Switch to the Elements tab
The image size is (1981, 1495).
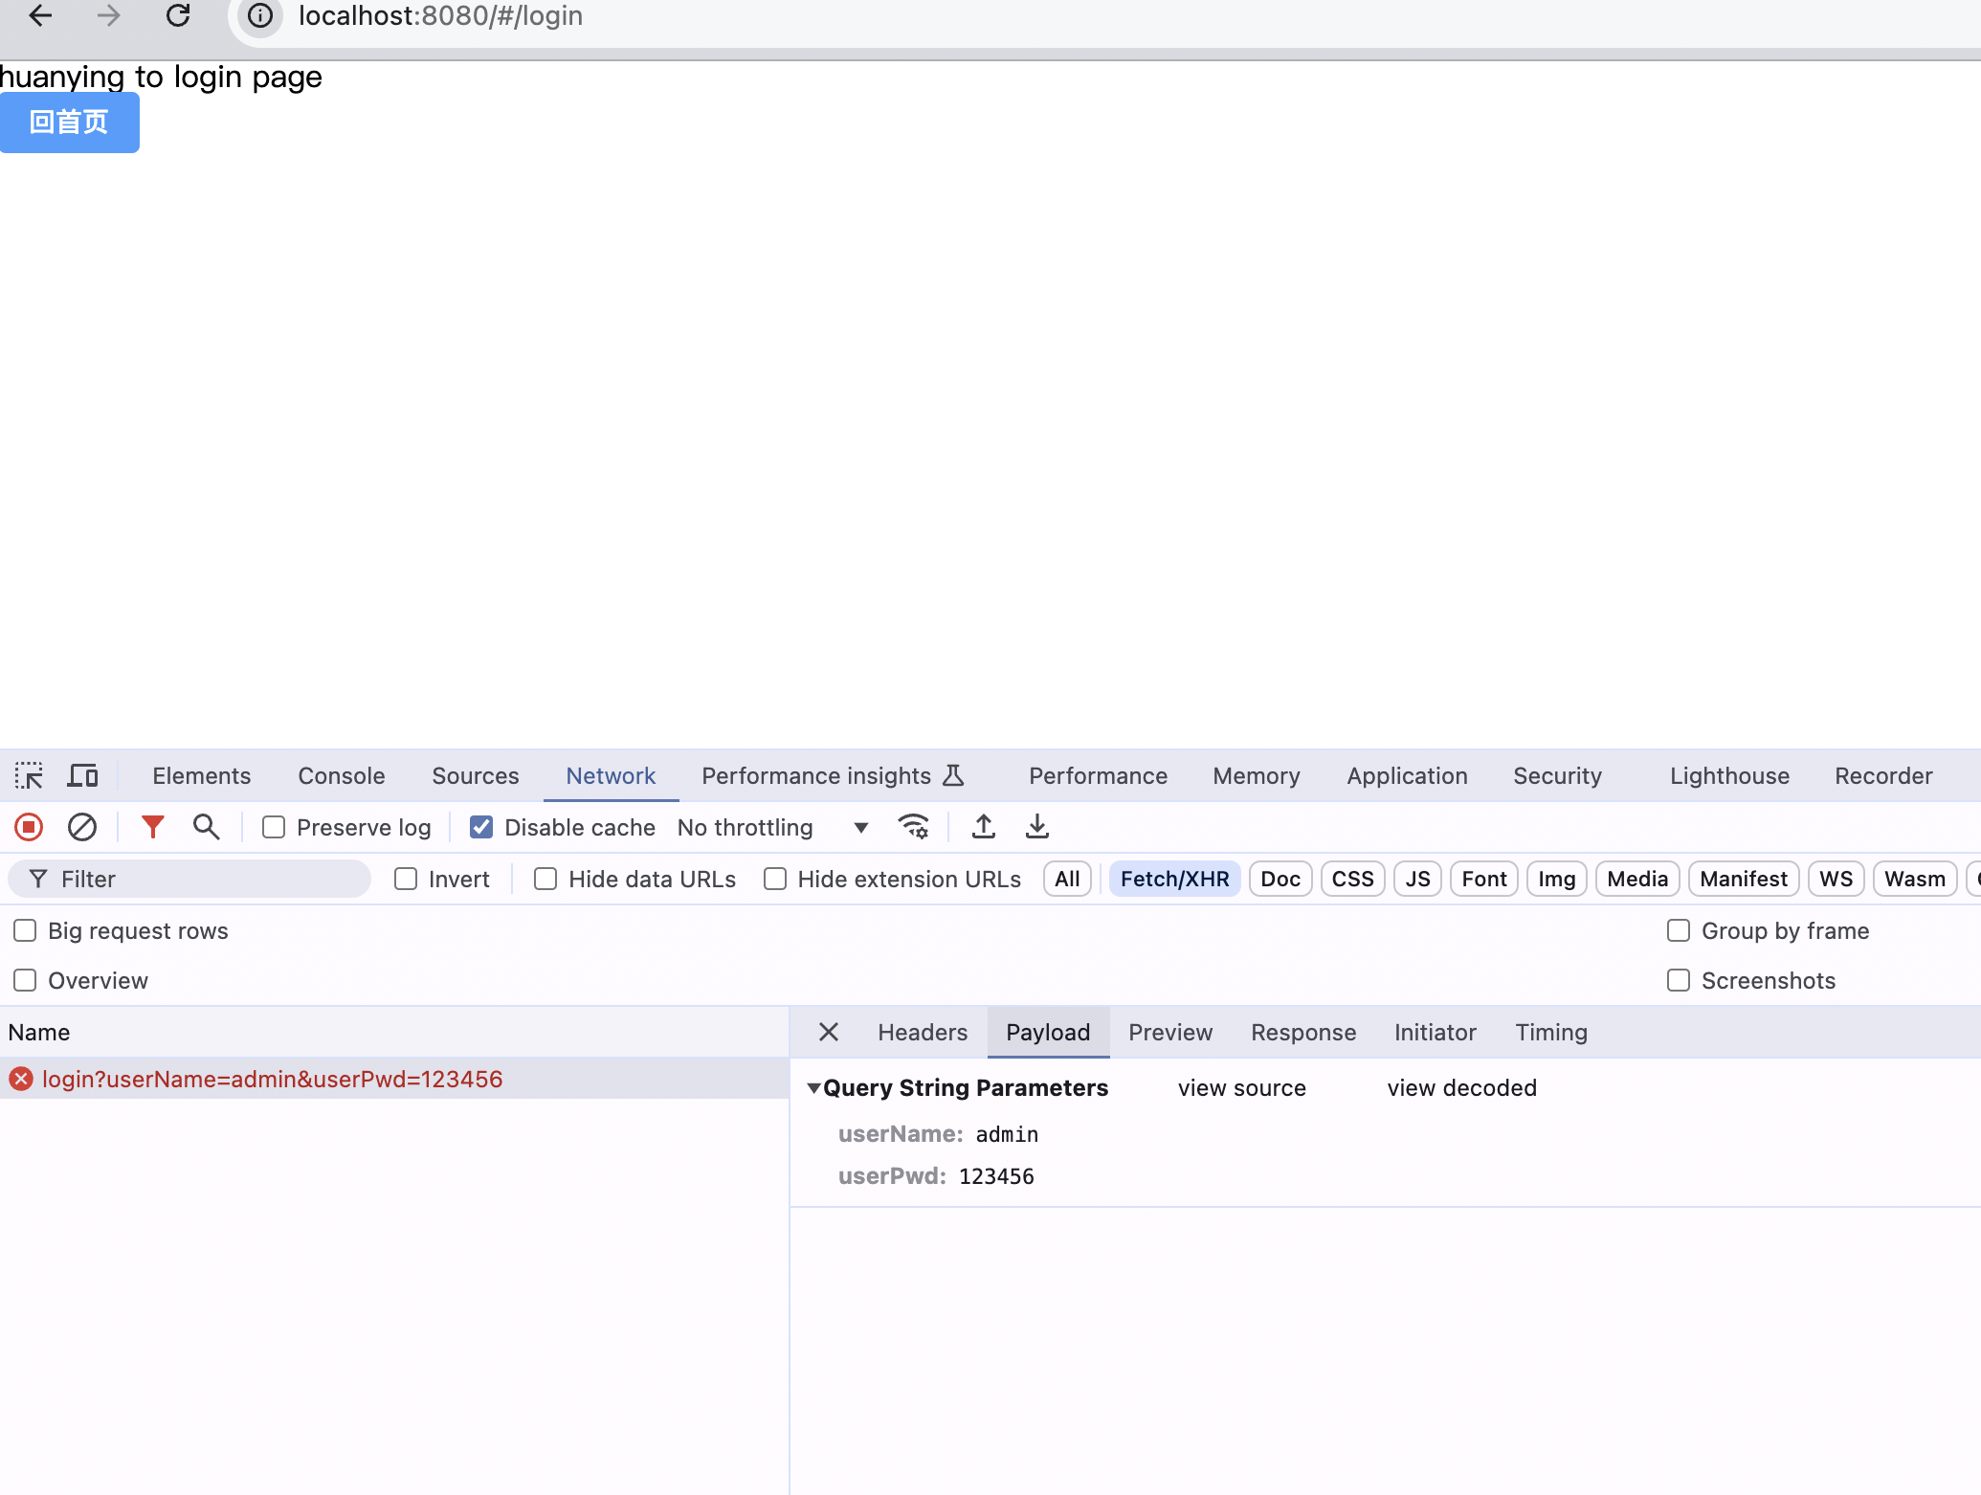pyautogui.click(x=202, y=775)
